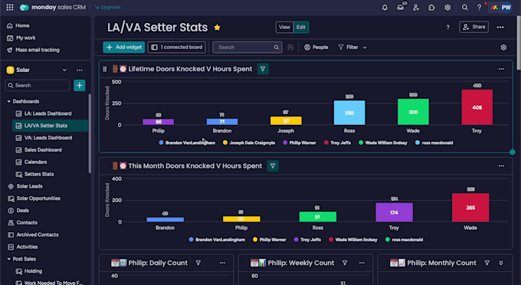The height and width of the screenshot is (285, 521).
Task: Click the red Troy bar showing 408
Action: 477,107
